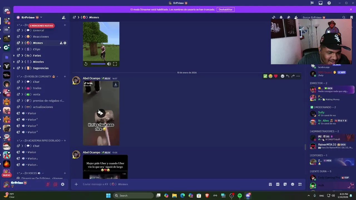Open the Clips channel
Screen dimensions: 356x200
pos(41,49)
